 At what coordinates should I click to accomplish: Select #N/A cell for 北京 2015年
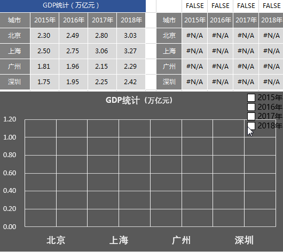194,36
